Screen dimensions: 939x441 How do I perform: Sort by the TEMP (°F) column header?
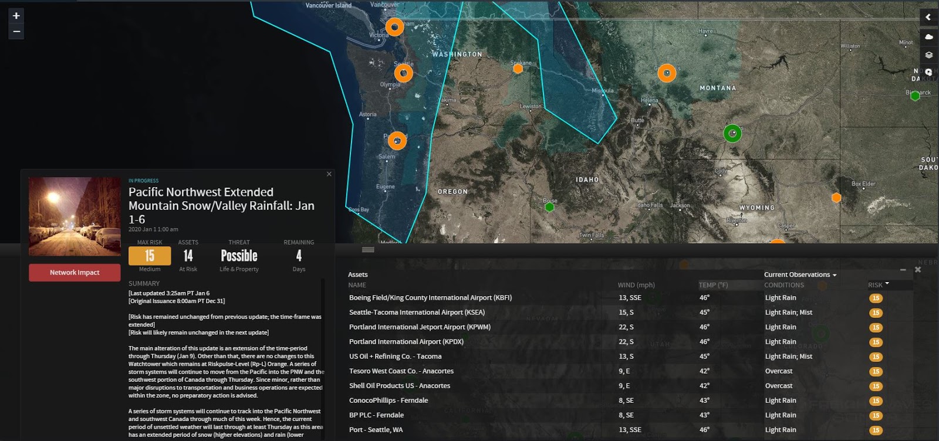(713, 285)
